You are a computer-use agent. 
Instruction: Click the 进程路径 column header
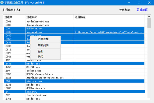coord(109,17)
